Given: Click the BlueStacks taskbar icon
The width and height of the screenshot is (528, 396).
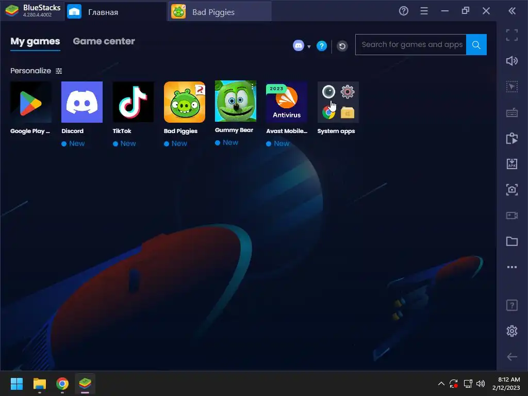Looking at the screenshot, I should tap(85, 384).
